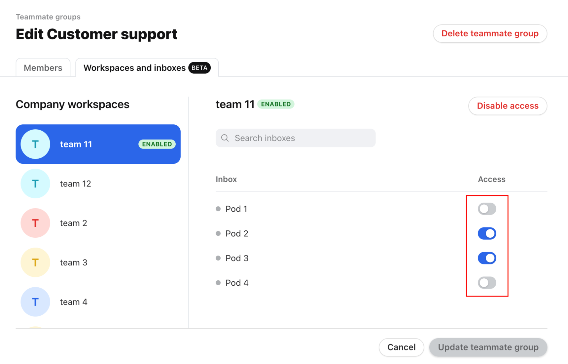The image size is (568, 364).
Task: Click the Update teammate group button
Action: click(x=488, y=347)
